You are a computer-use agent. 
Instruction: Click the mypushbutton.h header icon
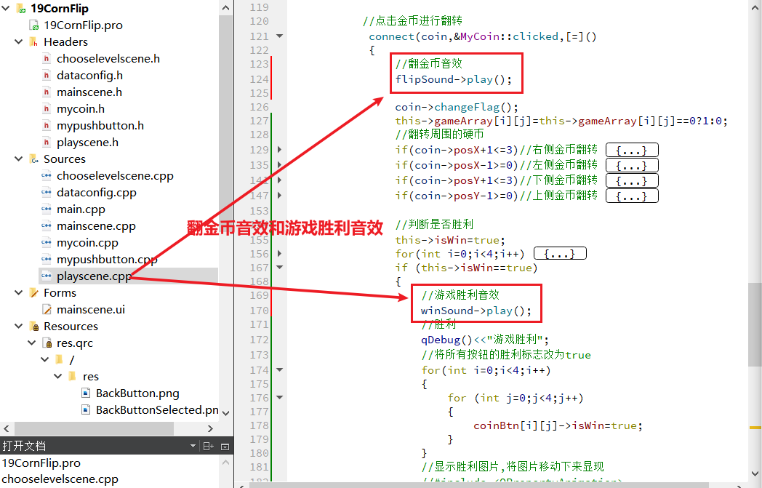click(x=47, y=125)
